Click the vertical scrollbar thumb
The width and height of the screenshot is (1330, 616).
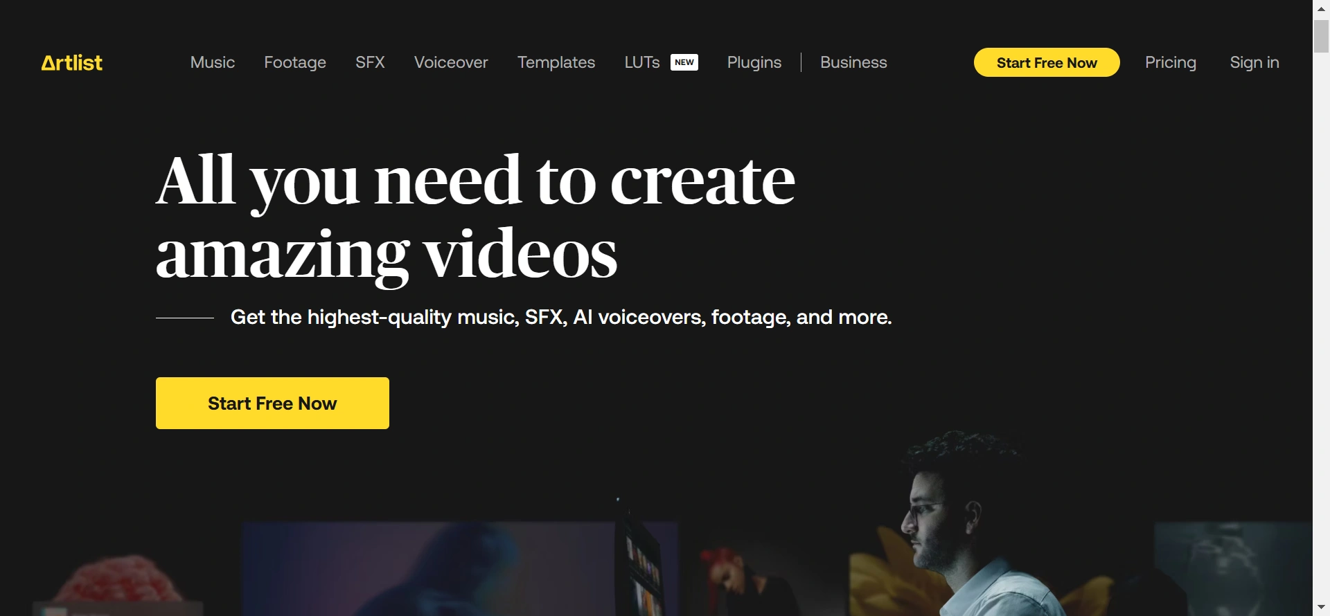pos(1321,36)
